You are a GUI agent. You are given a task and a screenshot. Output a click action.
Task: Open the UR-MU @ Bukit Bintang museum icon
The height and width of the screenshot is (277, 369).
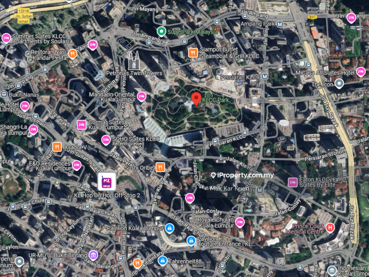tap(93, 255)
